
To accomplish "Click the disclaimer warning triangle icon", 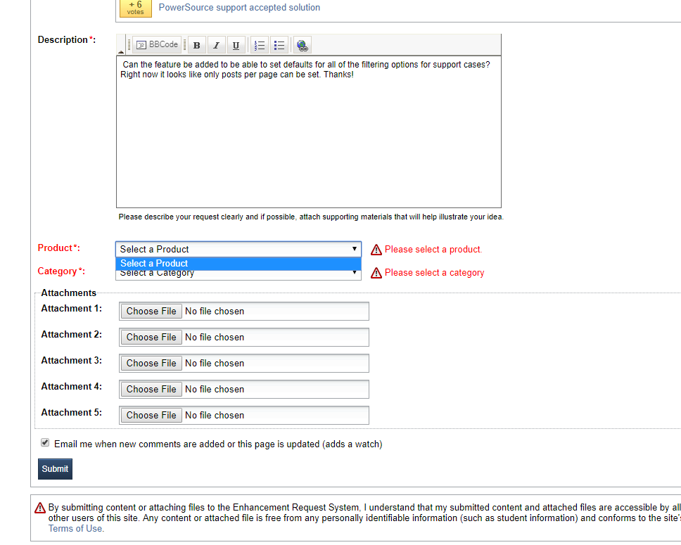I will coord(40,508).
